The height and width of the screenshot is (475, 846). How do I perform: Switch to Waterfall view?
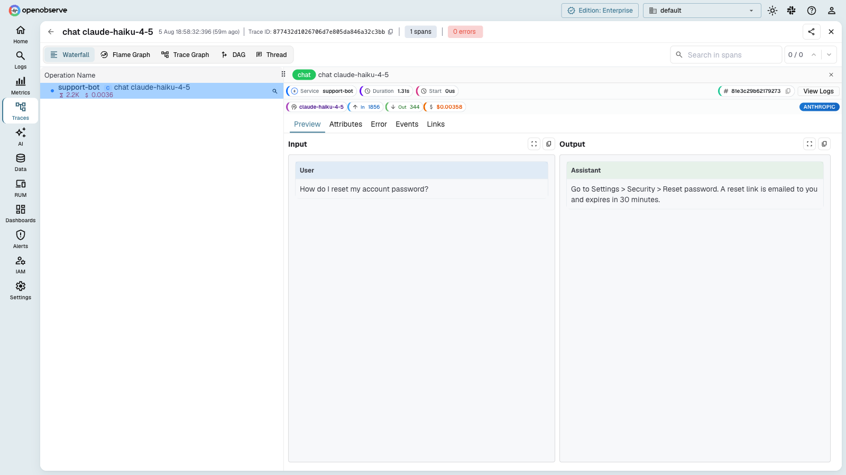click(70, 55)
